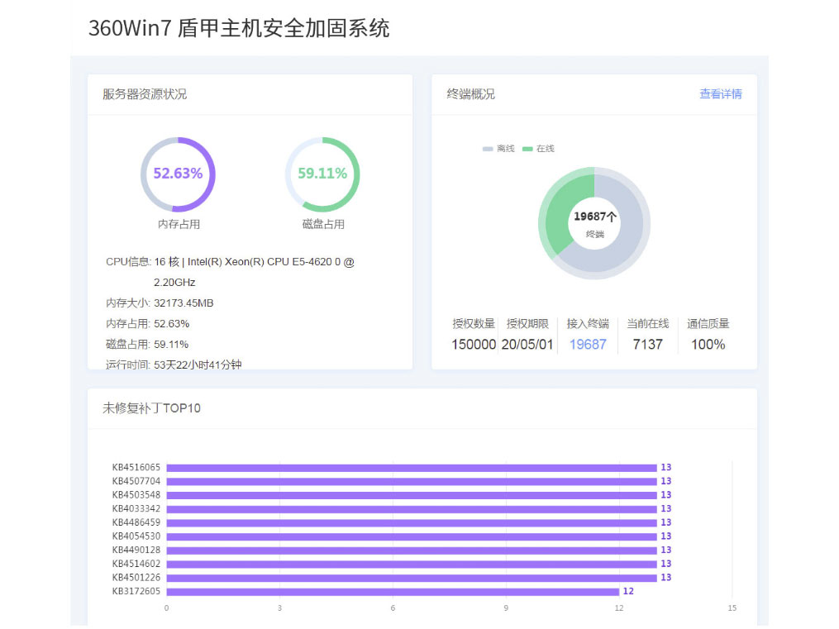Toggle the 离线 legend item
This screenshot has height=629, width=839.
[x=498, y=149]
